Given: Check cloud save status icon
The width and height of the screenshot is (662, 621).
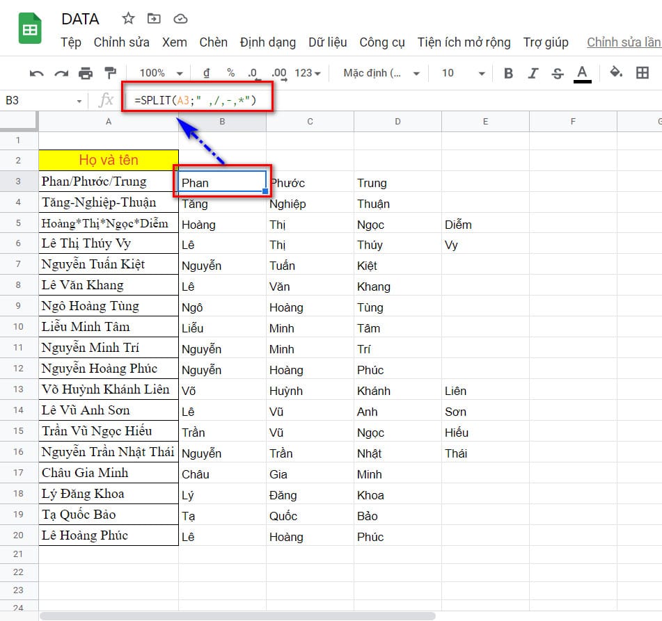Looking at the screenshot, I should pyautogui.click(x=180, y=19).
